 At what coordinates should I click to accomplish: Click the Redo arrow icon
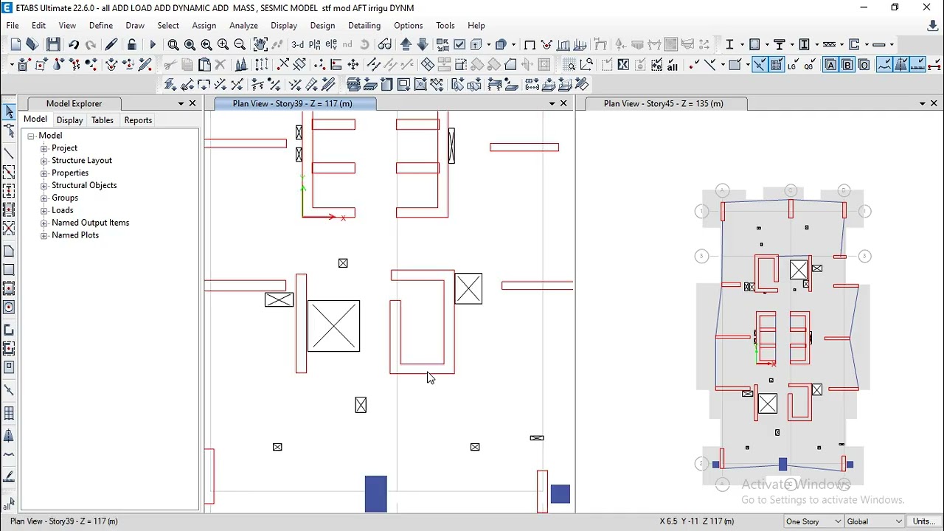click(x=91, y=45)
